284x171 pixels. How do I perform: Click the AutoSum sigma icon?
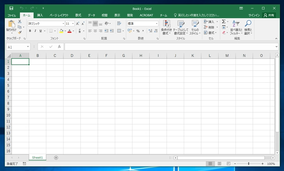[x=224, y=22]
